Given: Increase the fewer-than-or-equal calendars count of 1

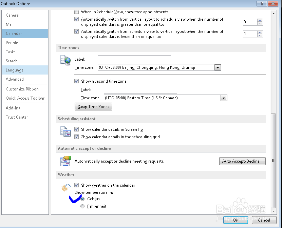Looking at the screenshot, I should (260, 32).
